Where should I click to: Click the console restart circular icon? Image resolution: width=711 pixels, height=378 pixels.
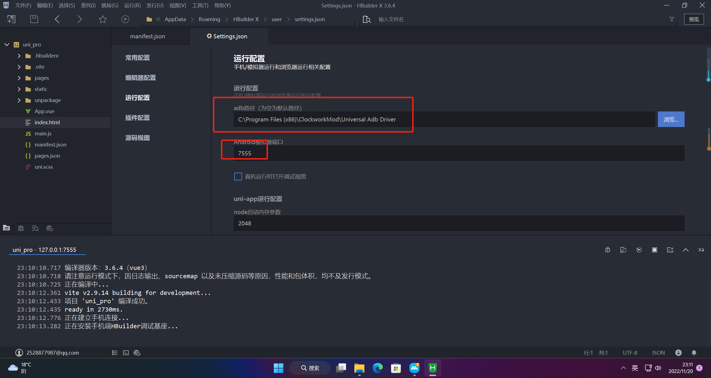point(639,250)
